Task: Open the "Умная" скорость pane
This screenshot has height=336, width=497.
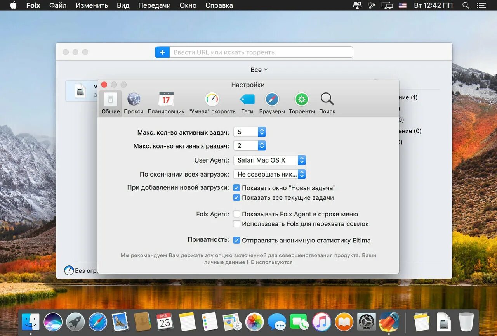Action: (212, 103)
